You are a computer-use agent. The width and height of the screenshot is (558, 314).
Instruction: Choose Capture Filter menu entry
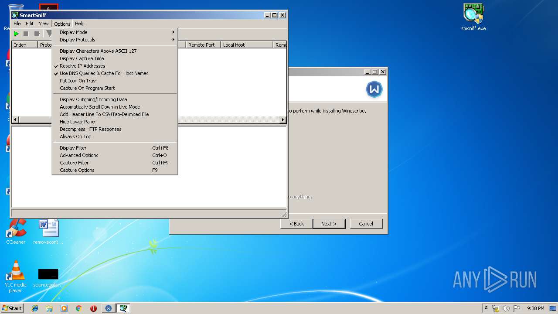(x=115, y=163)
